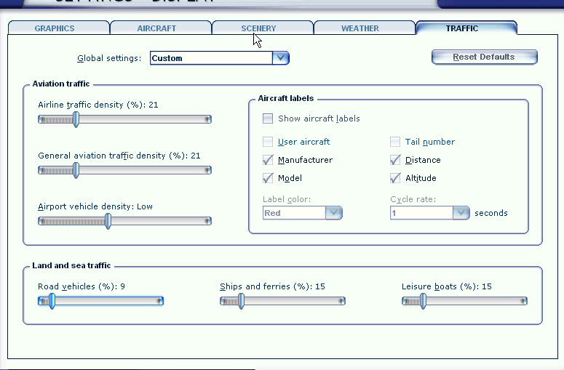Uncheck the Manufacturer checkbox

(x=268, y=160)
